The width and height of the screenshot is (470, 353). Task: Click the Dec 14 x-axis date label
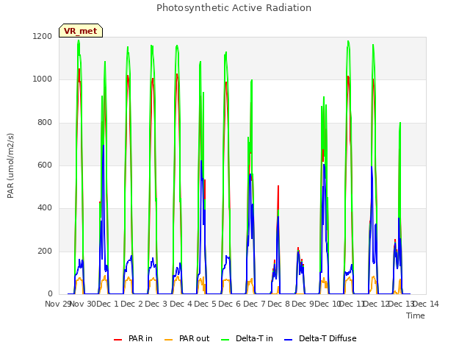click(x=426, y=304)
